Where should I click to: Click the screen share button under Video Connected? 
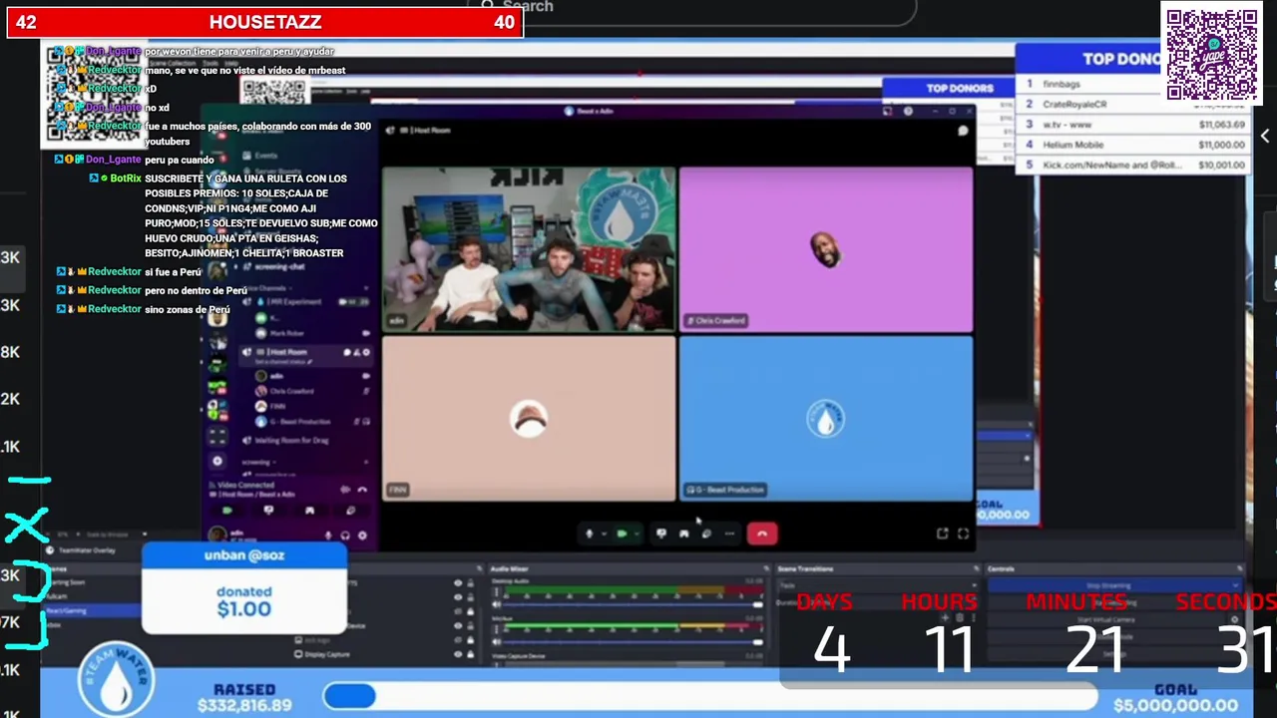268,511
